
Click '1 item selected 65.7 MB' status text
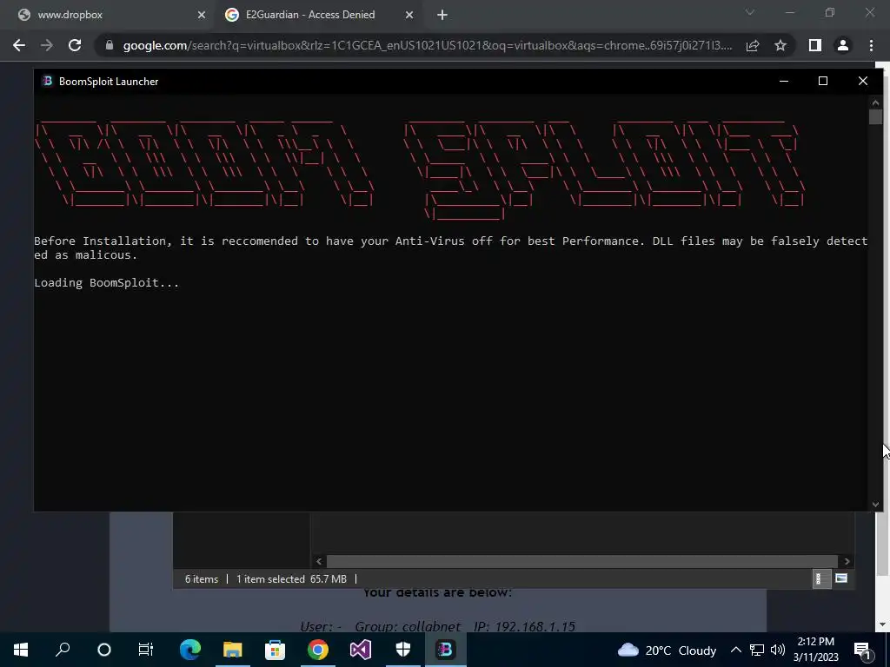coord(291,579)
